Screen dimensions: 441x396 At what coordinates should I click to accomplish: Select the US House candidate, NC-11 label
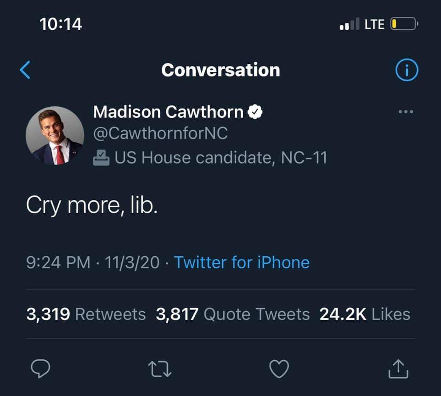(x=220, y=158)
